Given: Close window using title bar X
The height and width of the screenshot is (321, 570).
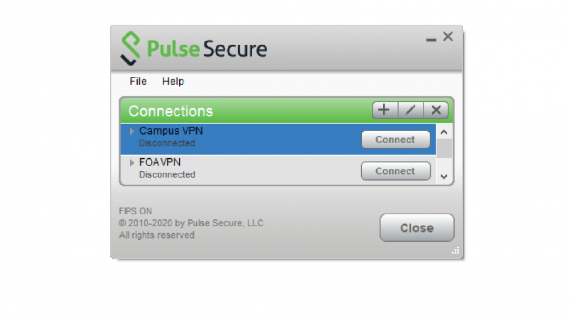Looking at the screenshot, I should (448, 37).
